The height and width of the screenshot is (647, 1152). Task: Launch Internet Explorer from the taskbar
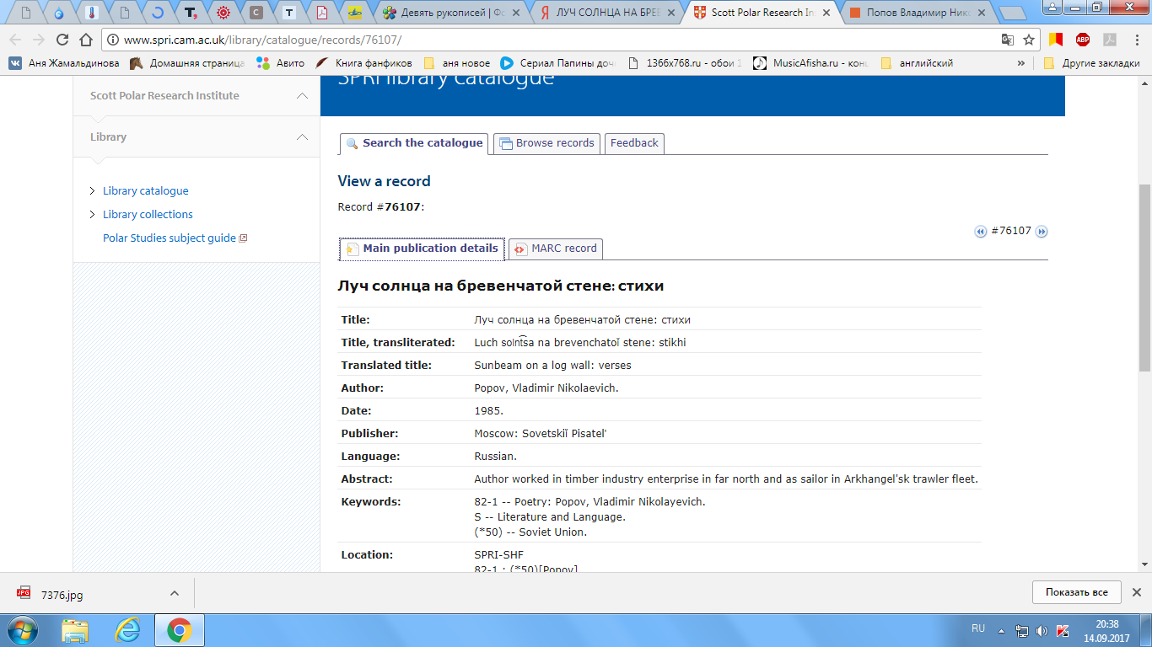point(127,630)
